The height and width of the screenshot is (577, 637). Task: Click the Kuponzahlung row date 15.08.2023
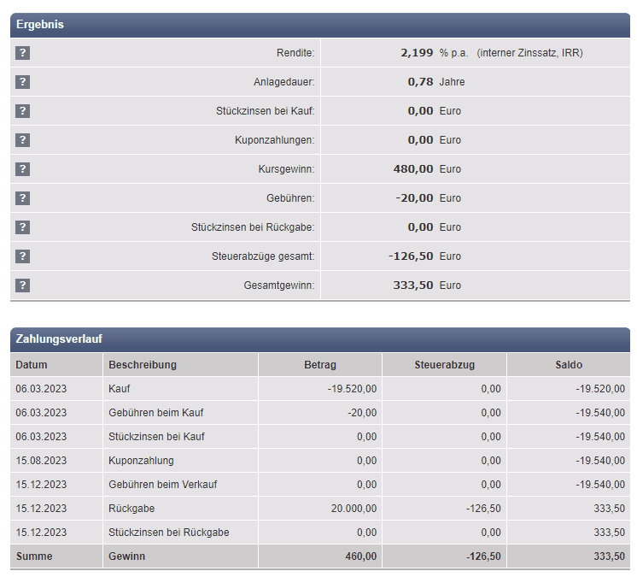[x=41, y=461]
